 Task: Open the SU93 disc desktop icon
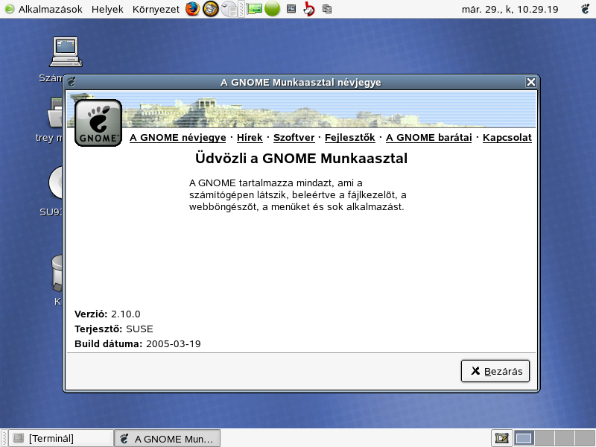55,183
